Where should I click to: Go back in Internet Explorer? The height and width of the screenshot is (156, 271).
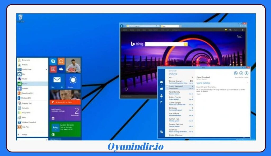pyautogui.click(x=122, y=26)
